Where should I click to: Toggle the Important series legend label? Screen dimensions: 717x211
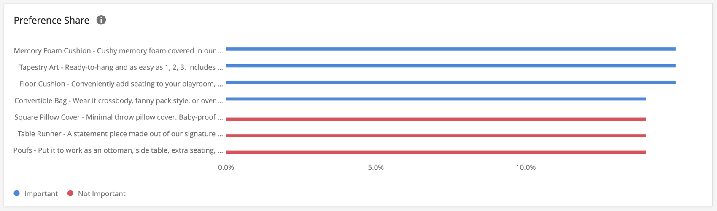point(41,194)
